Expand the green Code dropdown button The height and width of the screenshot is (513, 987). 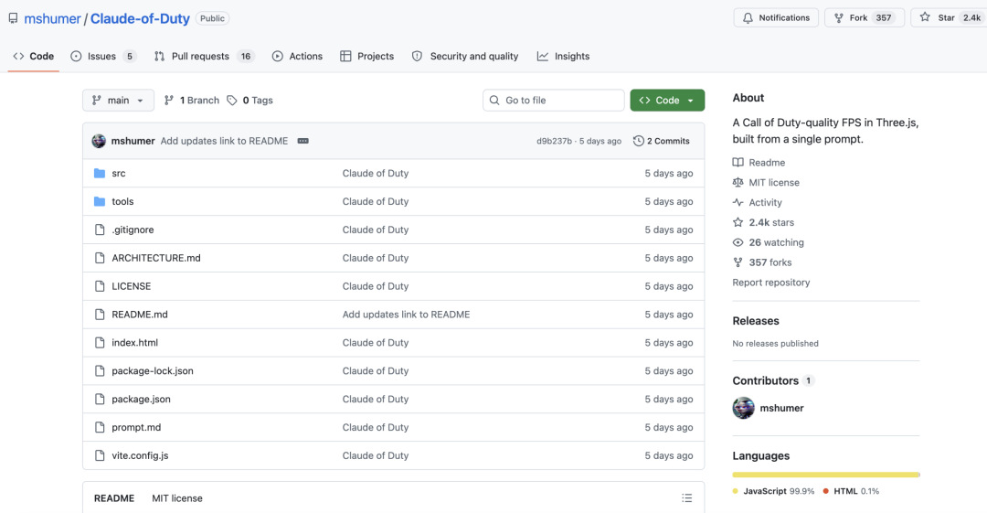(x=667, y=101)
